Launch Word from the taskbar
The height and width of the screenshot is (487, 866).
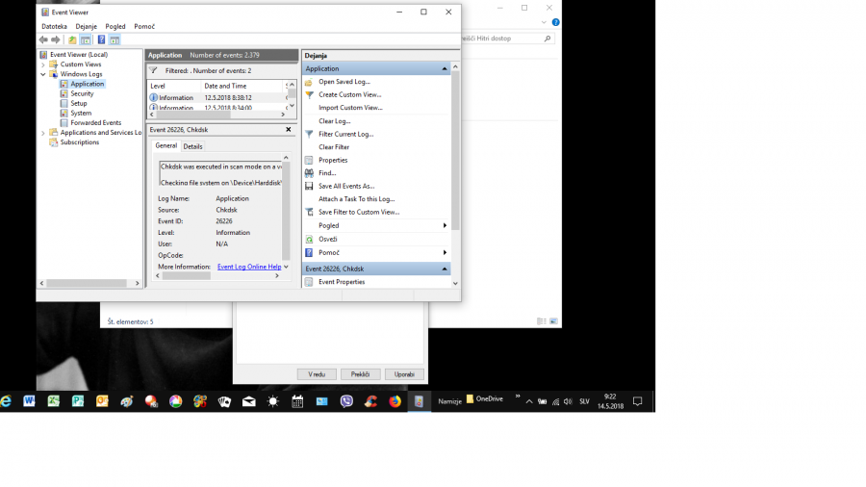click(30, 401)
